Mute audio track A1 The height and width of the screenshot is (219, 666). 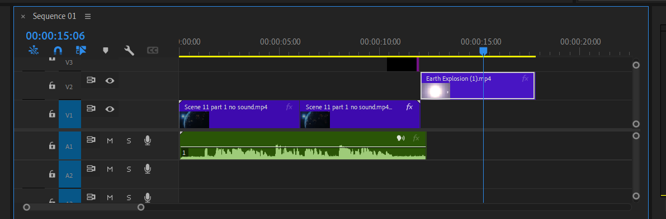click(x=110, y=140)
